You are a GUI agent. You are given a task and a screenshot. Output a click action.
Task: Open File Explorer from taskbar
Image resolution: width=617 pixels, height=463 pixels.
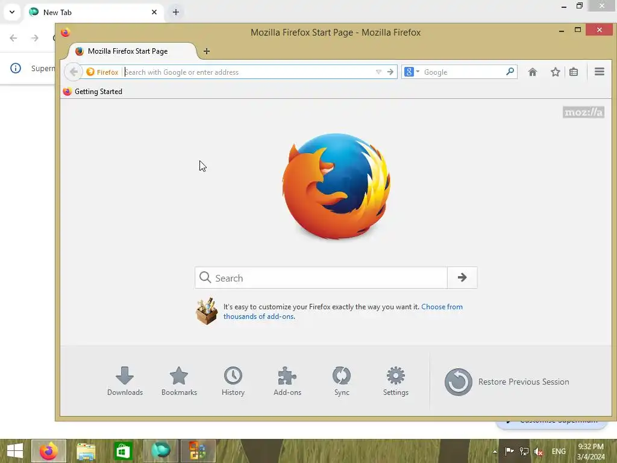point(86,451)
